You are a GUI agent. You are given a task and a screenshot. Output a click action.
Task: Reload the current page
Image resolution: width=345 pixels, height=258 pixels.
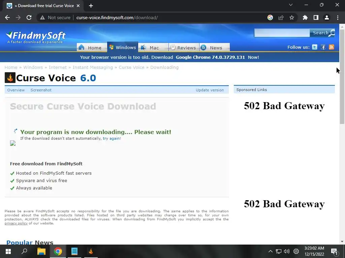pyautogui.click(x=29, y=17)
